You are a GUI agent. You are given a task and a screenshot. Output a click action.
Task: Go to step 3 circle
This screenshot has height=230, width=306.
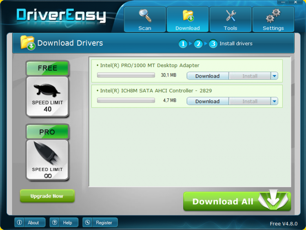pos(213,44)
